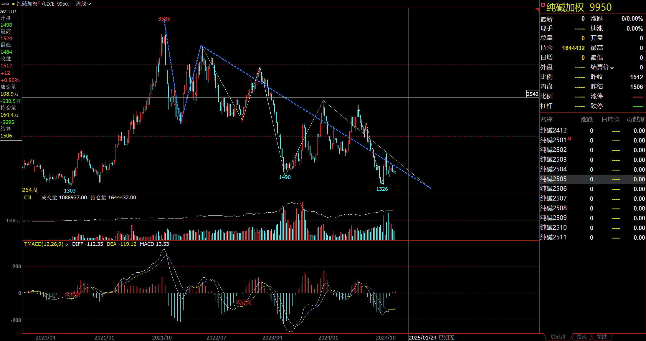Click the red circle icon before 纯碱加权 9950
This screenshot has height=341, width=646.
tap(543, 5)
